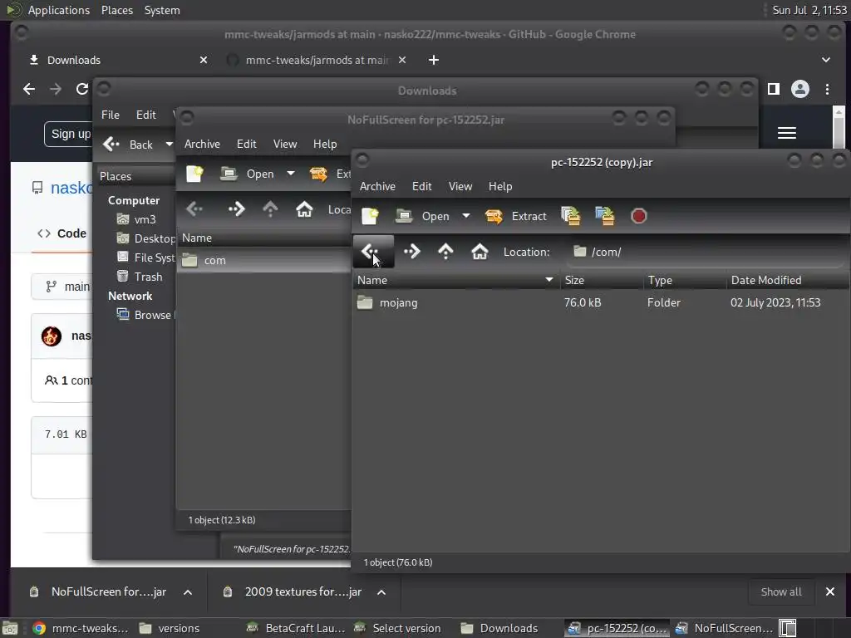Viewport: 851px width, 638px height.
Task: Click Home icon in NoFullScreen jar window
Action: (304, 209)
